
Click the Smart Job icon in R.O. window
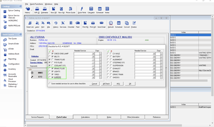[x=30, y=25]
